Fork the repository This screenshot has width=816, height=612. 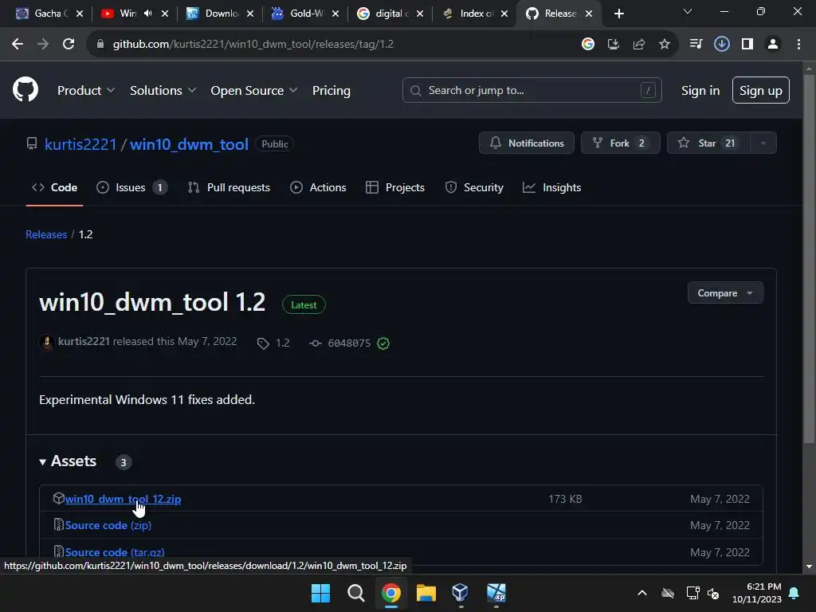pos(620,143)
